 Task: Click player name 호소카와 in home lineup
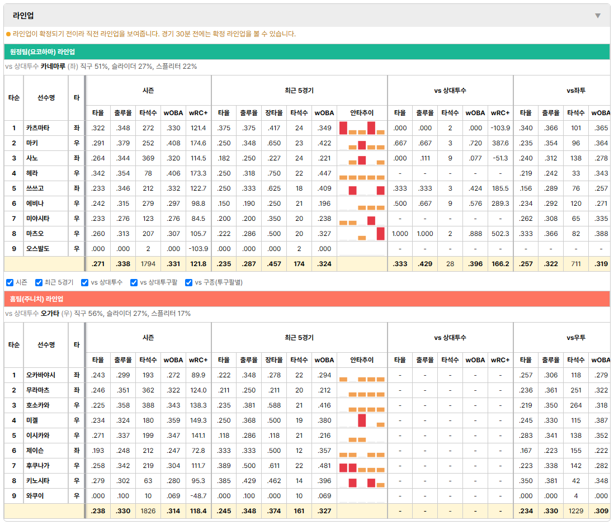38,405
